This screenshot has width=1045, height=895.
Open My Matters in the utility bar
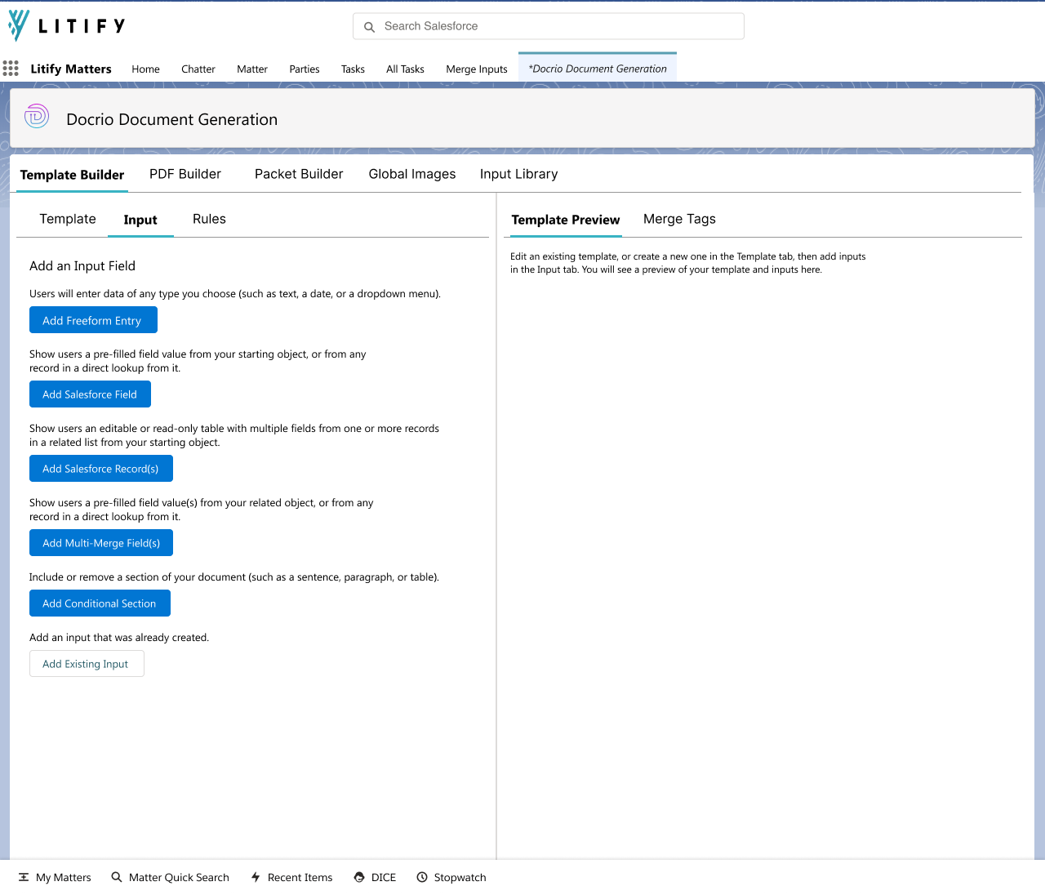tap(55, 877)
